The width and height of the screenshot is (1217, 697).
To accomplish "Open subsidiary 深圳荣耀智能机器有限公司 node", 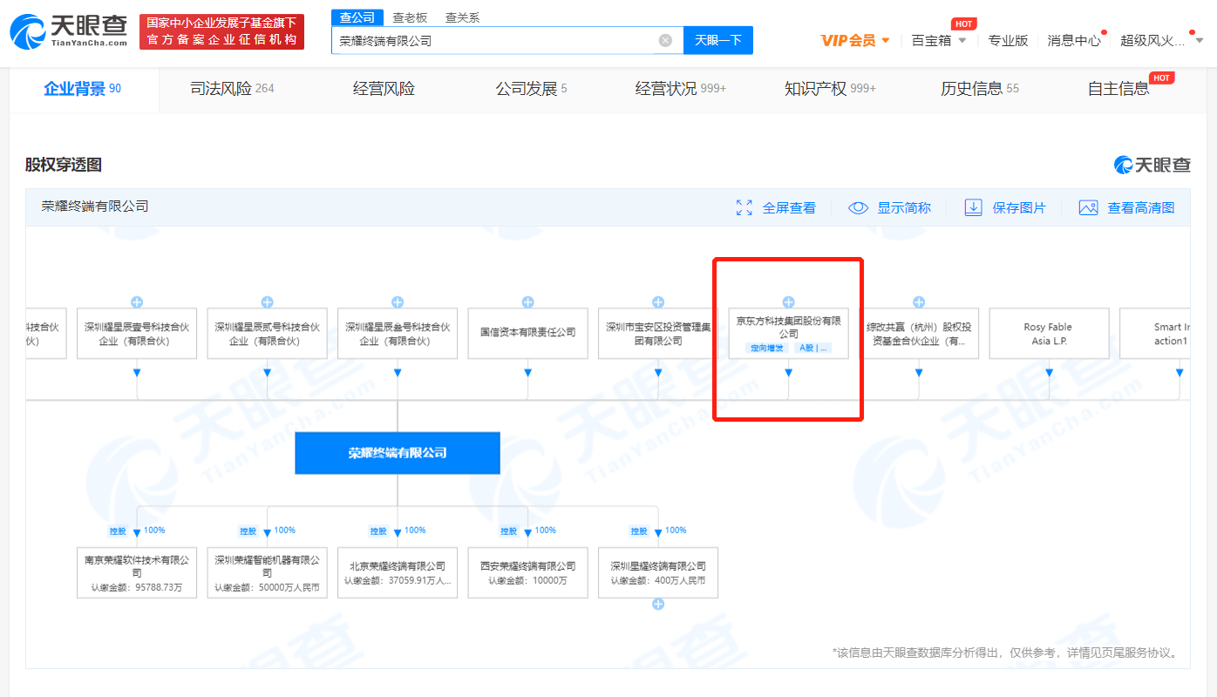I will coord(267,572).
